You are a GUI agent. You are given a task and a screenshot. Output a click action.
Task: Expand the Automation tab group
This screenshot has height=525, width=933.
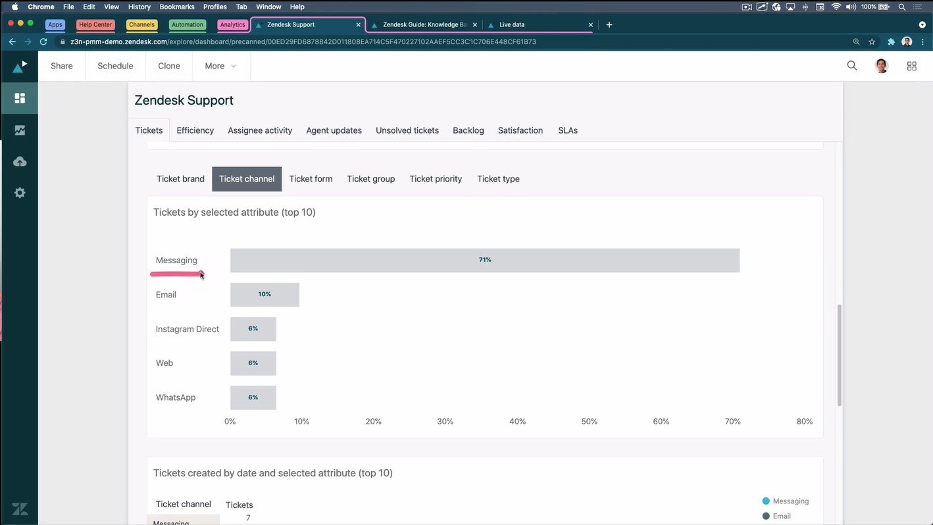[x=188, y=25]
